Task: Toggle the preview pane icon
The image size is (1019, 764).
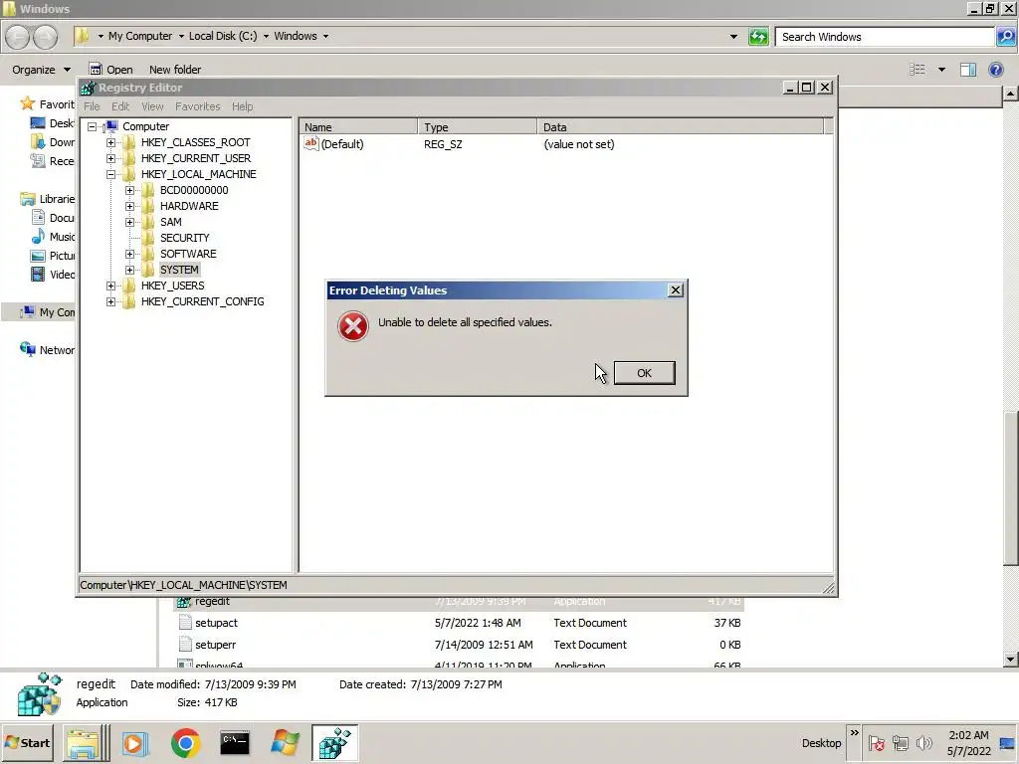Action: [x=968, y=70]
